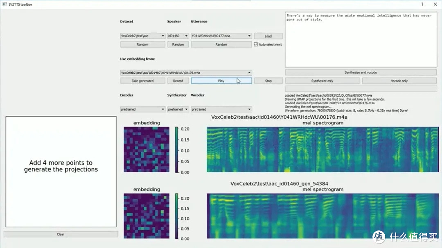The width and height of the screenshot is (442, 248).
Task: Click the Record button
Action: point(178,81)
